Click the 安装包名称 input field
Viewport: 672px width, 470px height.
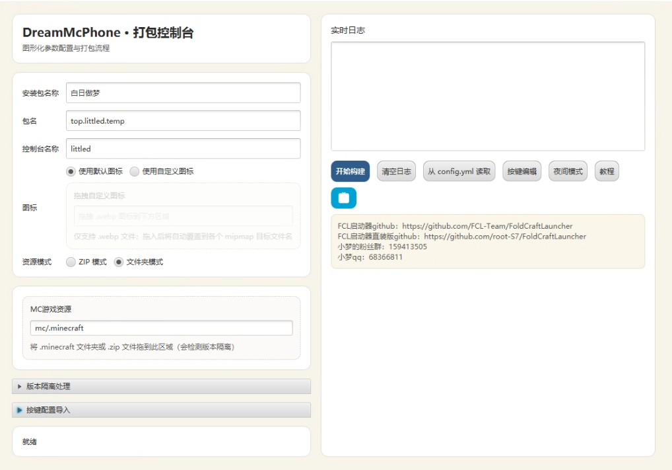tap(183, 93)
